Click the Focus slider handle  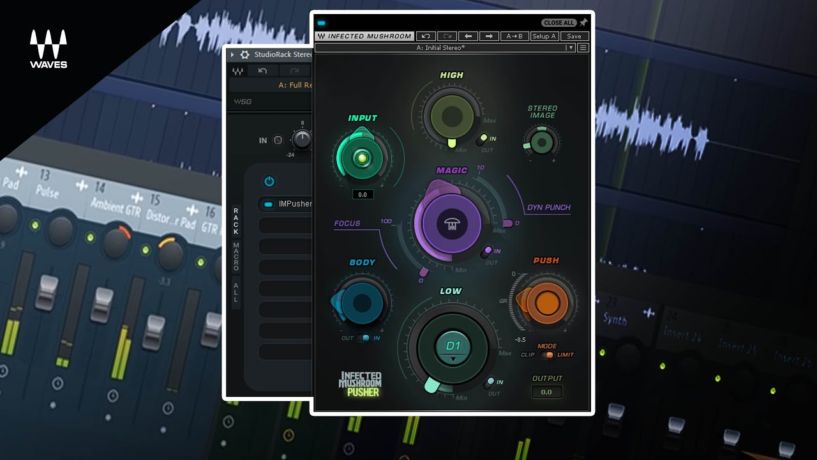coord(424,273)
